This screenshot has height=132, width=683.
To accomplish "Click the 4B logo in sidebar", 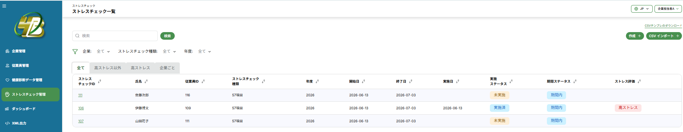I will click(x=30, y=25).
